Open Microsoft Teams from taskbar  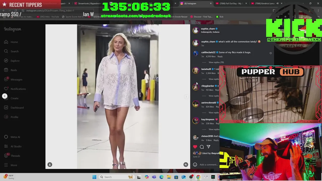tap(154, 177)
